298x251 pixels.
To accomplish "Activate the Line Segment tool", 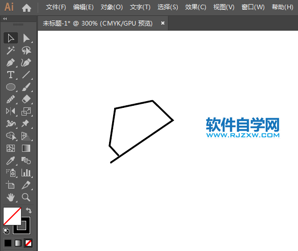I will (27, 75).
